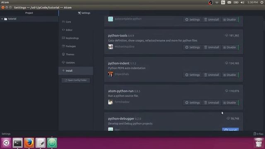Open the python-debugger package title
Screen dimensions: 265x149
pyautogui.click(x=121, y=119)
